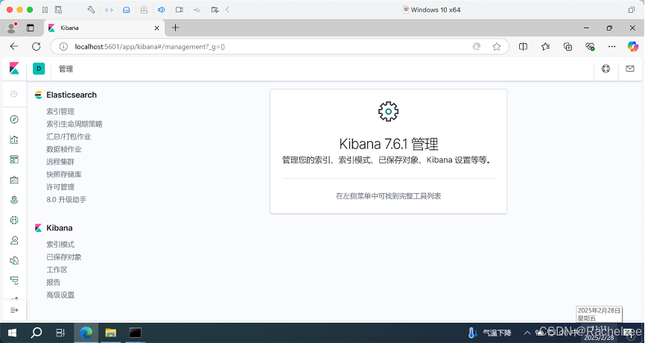Open Edge profile avatar icon
This screenshot has width=645, height=343.
(x=11, y=28)
